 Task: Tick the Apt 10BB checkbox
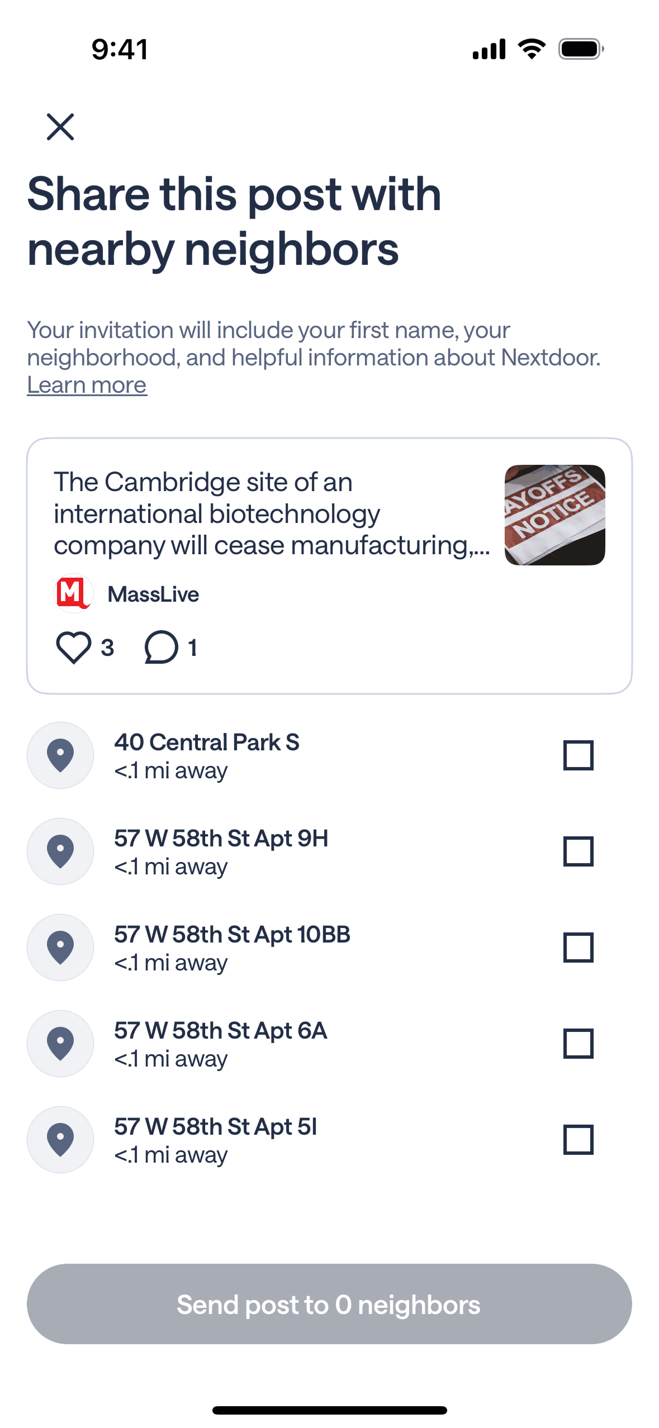pos(578,948)
